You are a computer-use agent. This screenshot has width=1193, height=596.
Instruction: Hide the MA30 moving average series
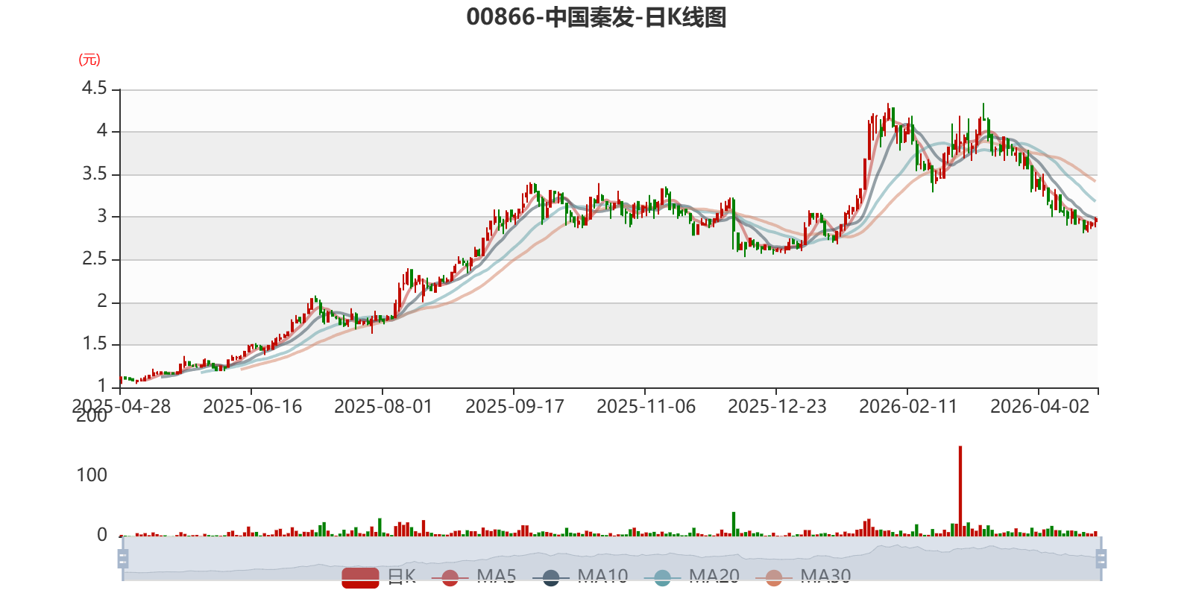(803, 577)
